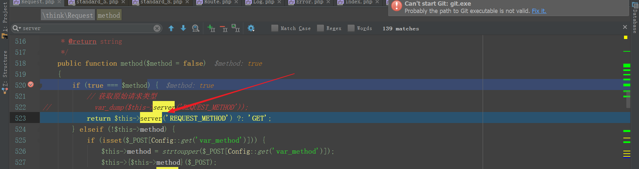Jump to the previous search occurrence
This screenshot has height=169, width=639.
coord(171,28)
